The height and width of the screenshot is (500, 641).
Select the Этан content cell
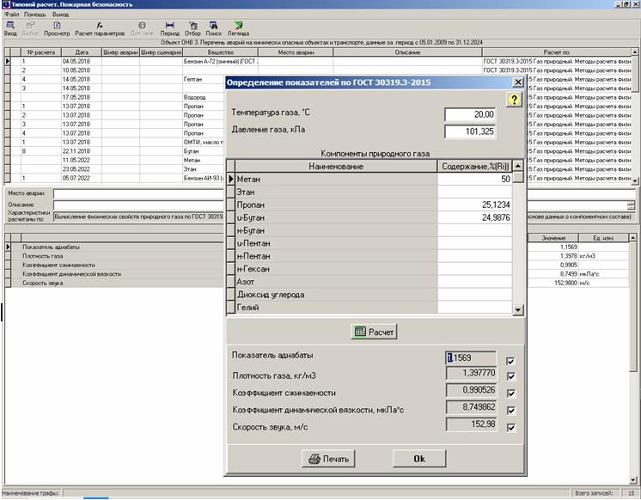point(474,192)
